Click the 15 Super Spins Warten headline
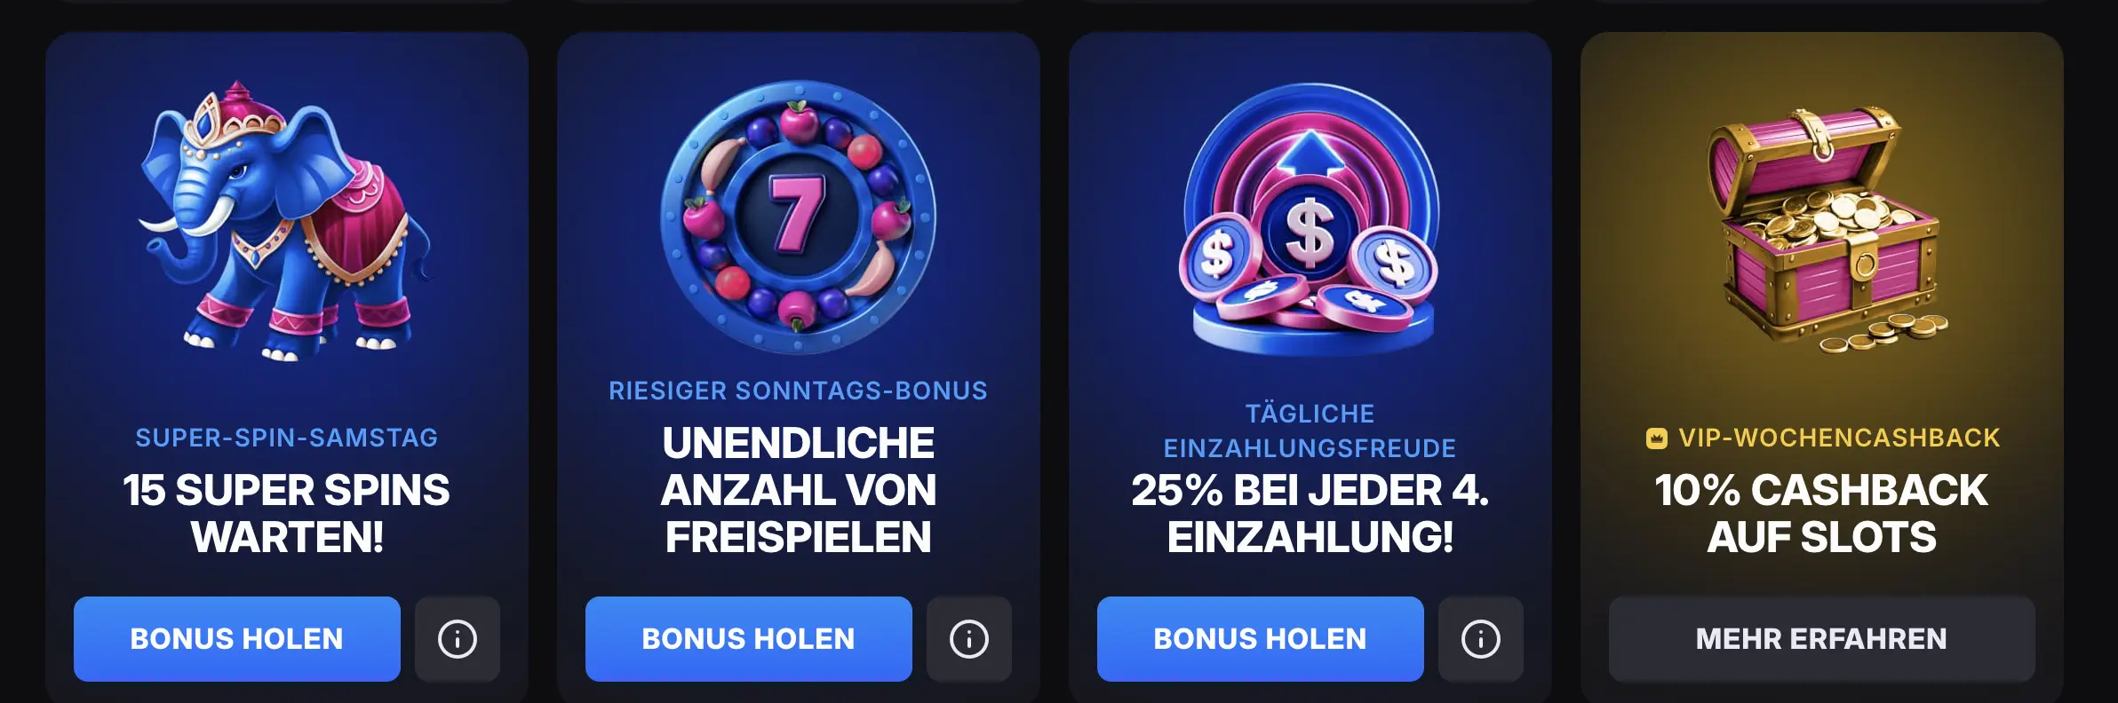The image size is (2118, 703). pyautogui.click(x=286, y=513)
